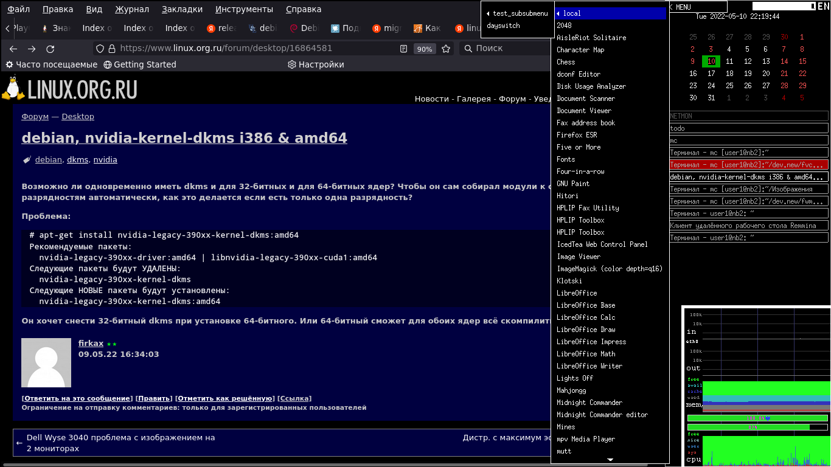The height and width of the screenshot is (467, 831).
Task: Open the Инструменты menu
Action: click(x=245, y=10)
